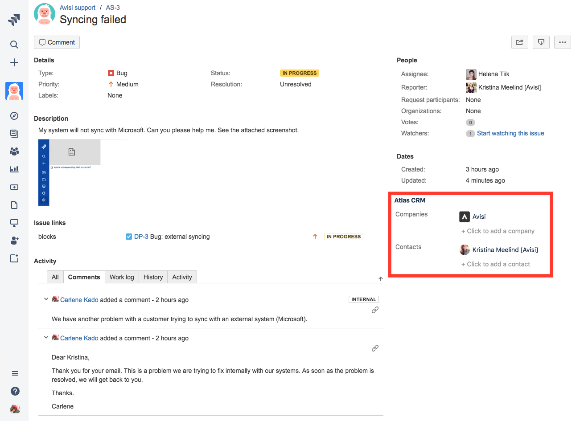Screen dimensions: 580x421
Task: Open the more actions ellipsis button
Action: (563, 42)
